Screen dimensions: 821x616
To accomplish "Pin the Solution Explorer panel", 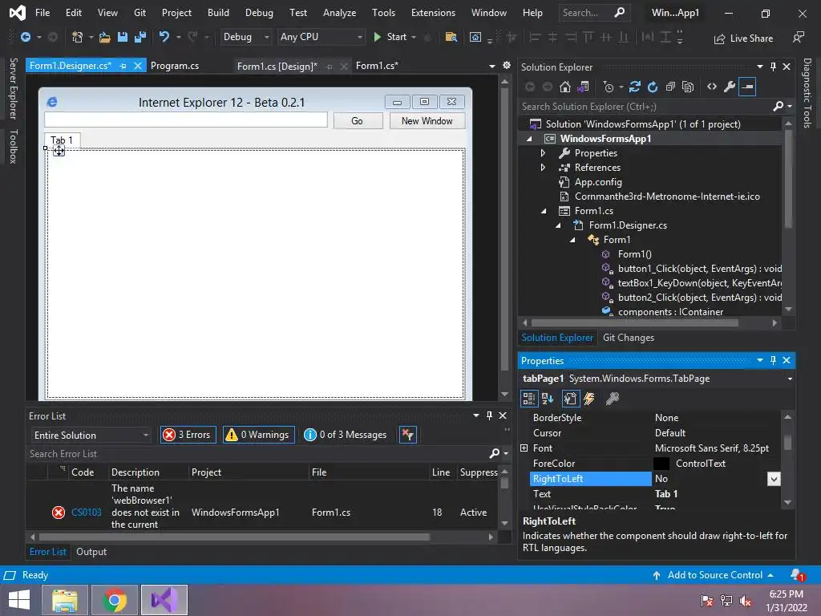I will pos(773,67).
